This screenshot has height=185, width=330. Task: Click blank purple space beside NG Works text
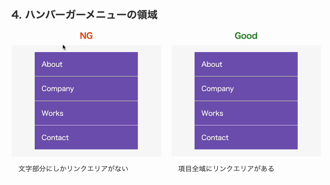[x=101, y=113]
